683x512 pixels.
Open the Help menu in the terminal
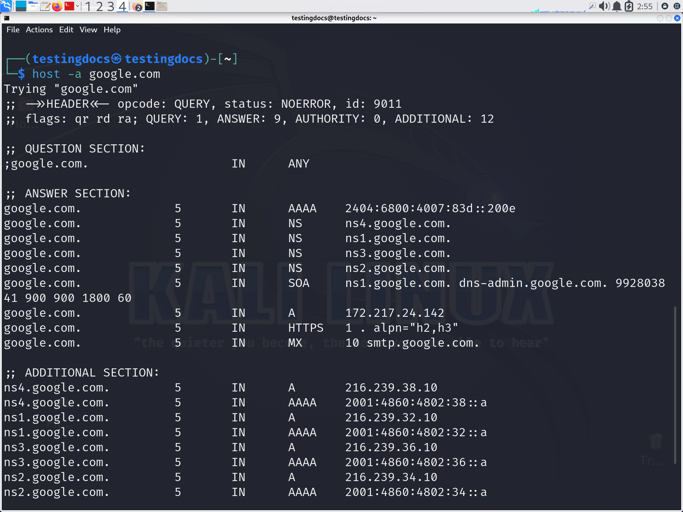tap(112, 30)
